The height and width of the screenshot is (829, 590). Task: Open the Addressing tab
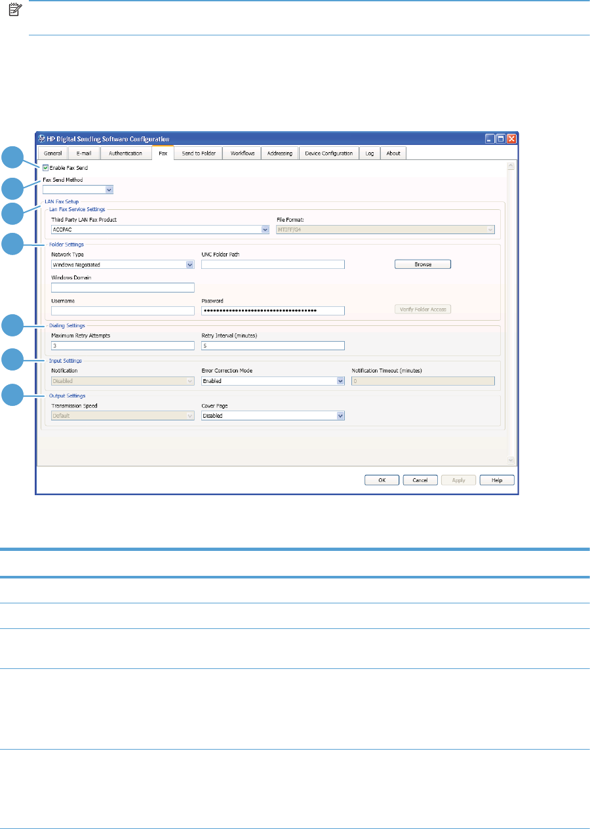point(280,153)
